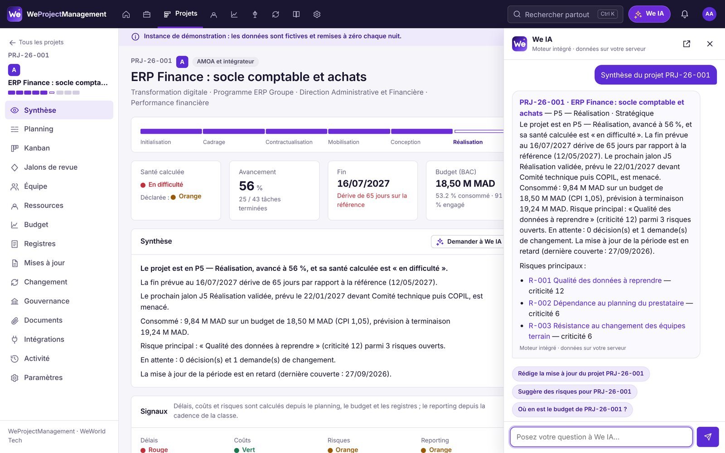Open Registres in the sidebar
This screenshot has height=453, width=725.
pyautogui.click(x=59, y=244)
